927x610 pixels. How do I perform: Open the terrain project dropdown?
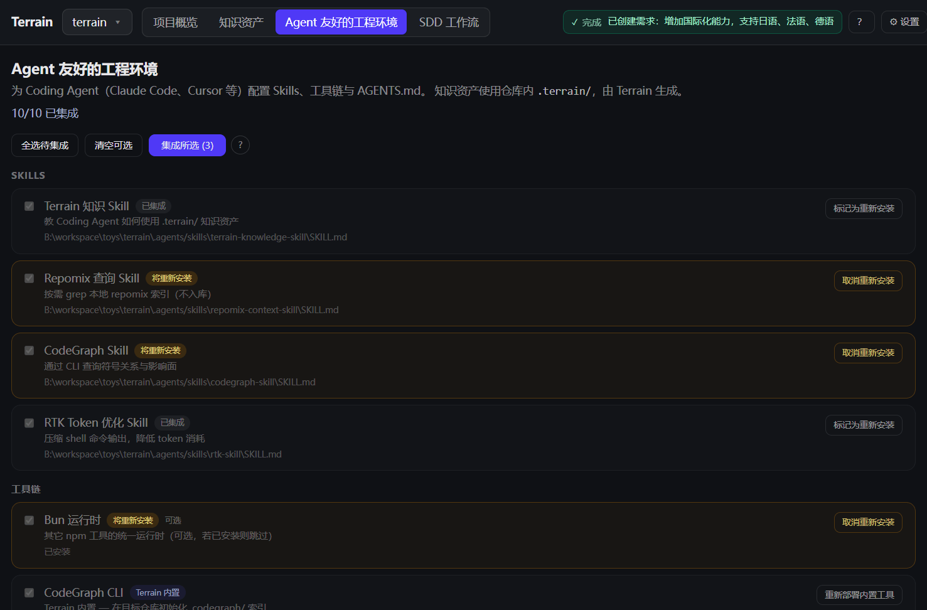(x=97, y=22)
